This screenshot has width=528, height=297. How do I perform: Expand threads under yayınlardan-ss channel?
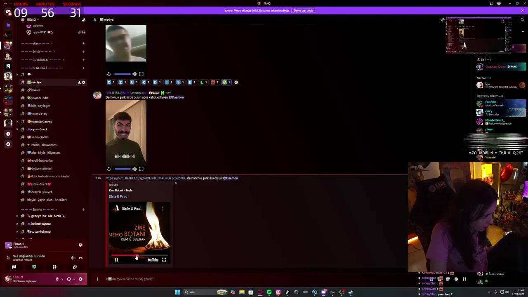point(17,121)
